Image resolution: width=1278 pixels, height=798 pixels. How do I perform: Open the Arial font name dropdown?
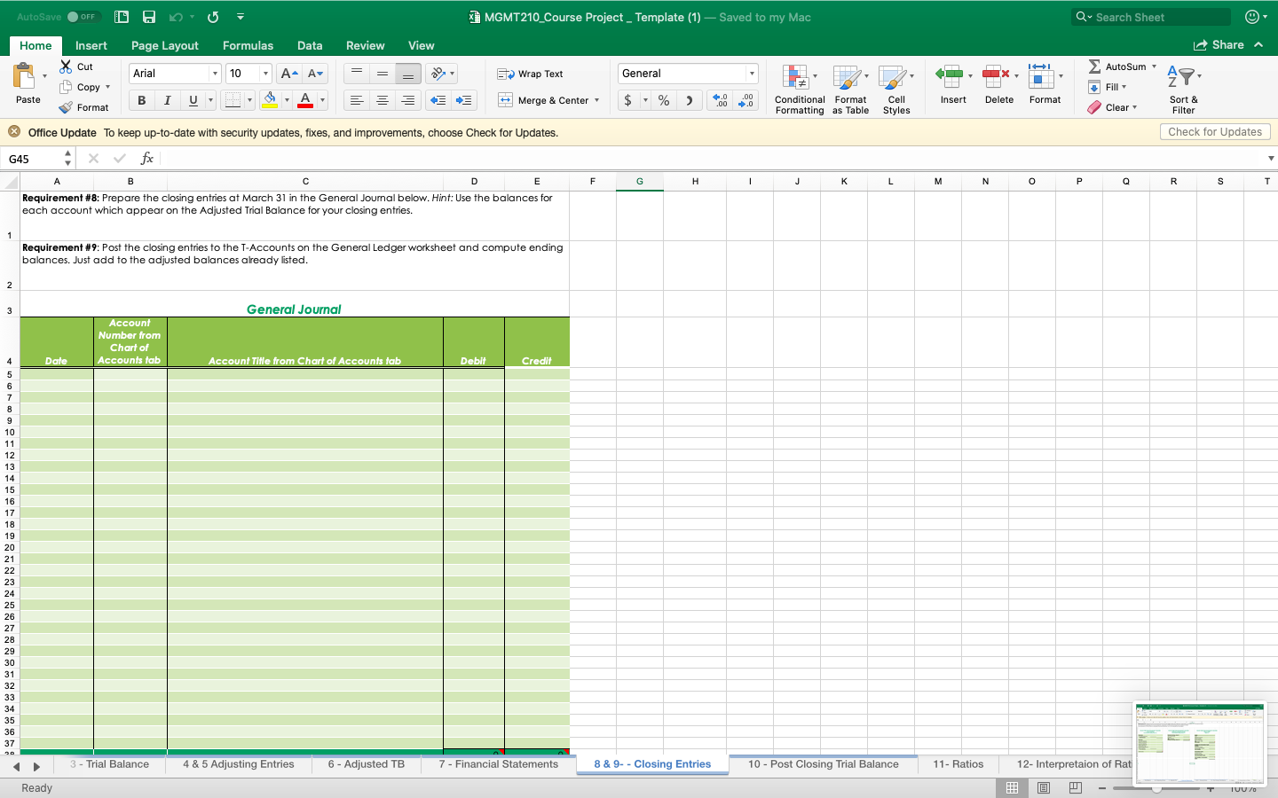[x=213, y=73]
